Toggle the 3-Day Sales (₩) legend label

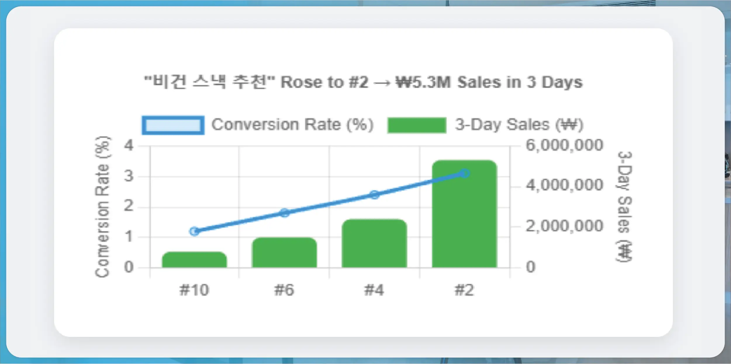pyautogui.click(x=519, y=125)
